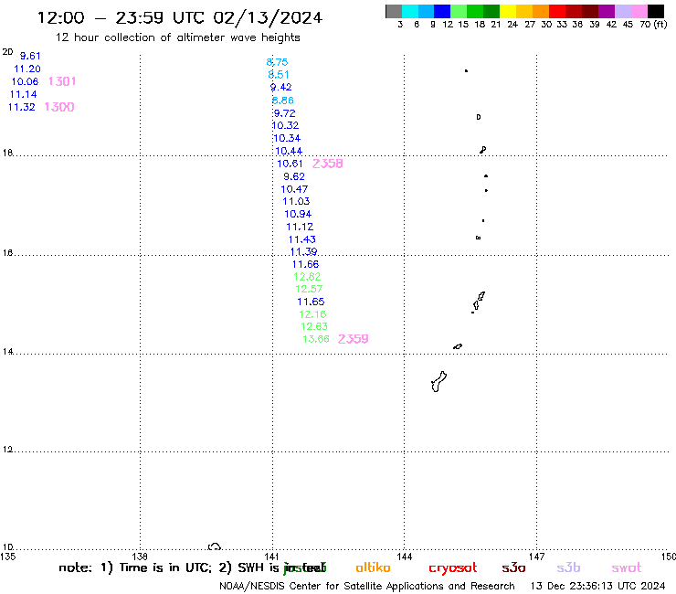Click the purple swatch in the color bar
The image size is (676, 594).
pyautogui.click(x=607, y=11)
